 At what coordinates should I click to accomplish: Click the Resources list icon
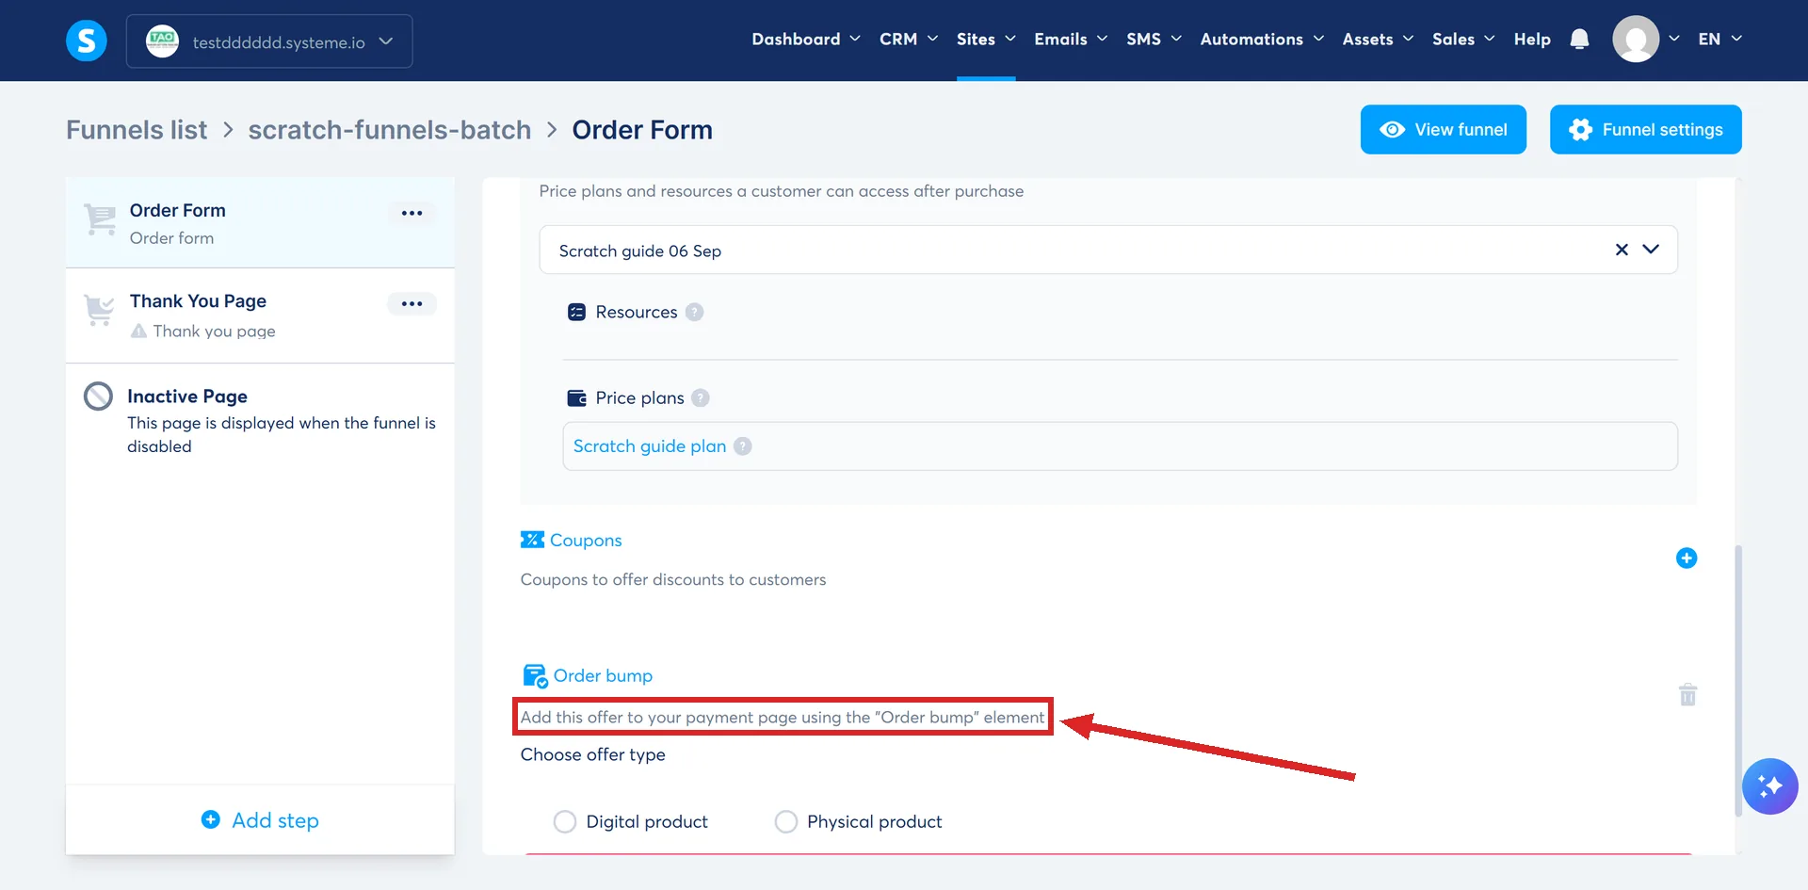point(576,312)
